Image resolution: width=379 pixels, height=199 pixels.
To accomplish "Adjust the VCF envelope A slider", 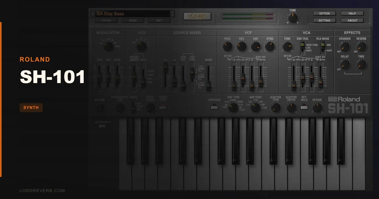I will point(234,77).
